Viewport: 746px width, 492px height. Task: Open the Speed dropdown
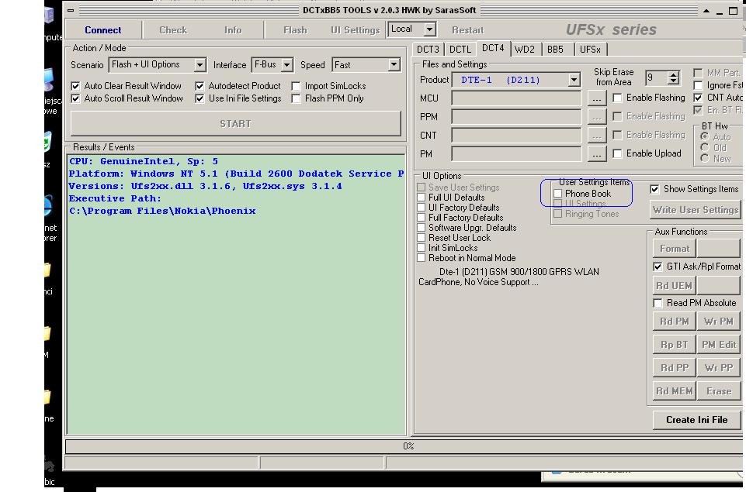click(x=394, y=64)
